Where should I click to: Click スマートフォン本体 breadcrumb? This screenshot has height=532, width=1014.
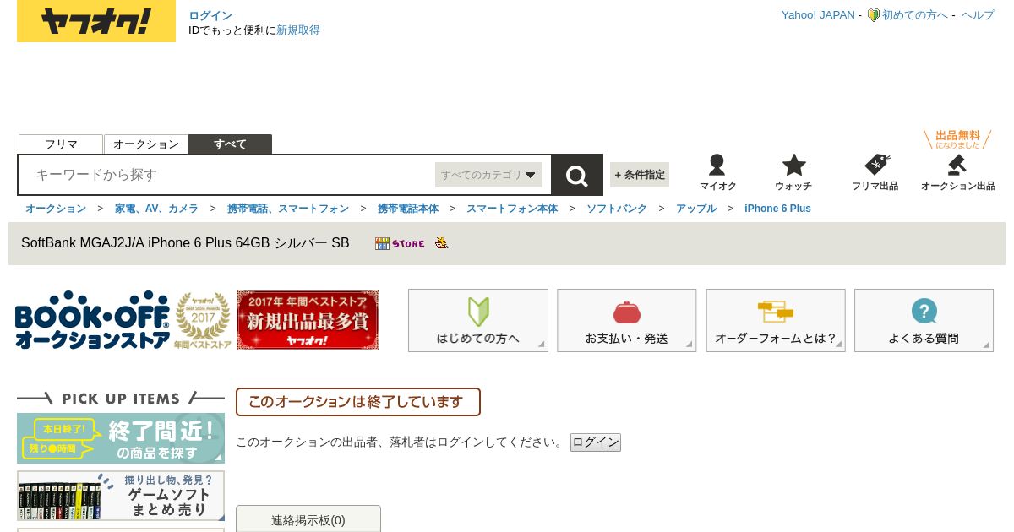coord(512,209)
